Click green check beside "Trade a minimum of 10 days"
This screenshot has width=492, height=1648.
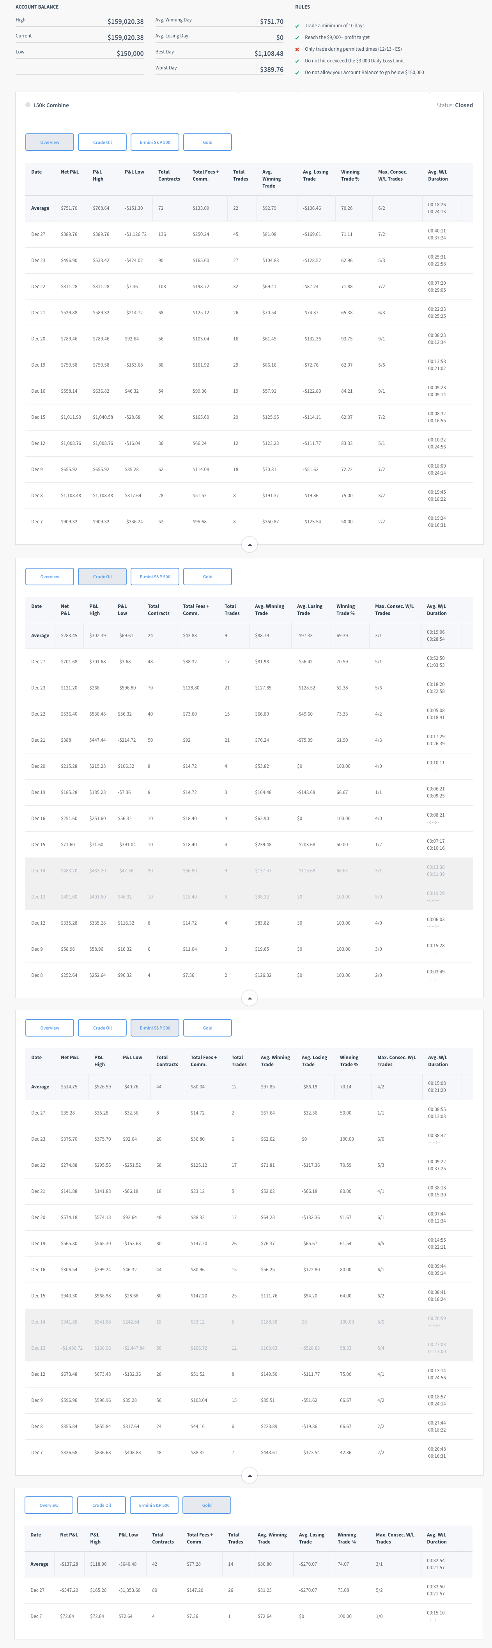(x=297, y=26)
